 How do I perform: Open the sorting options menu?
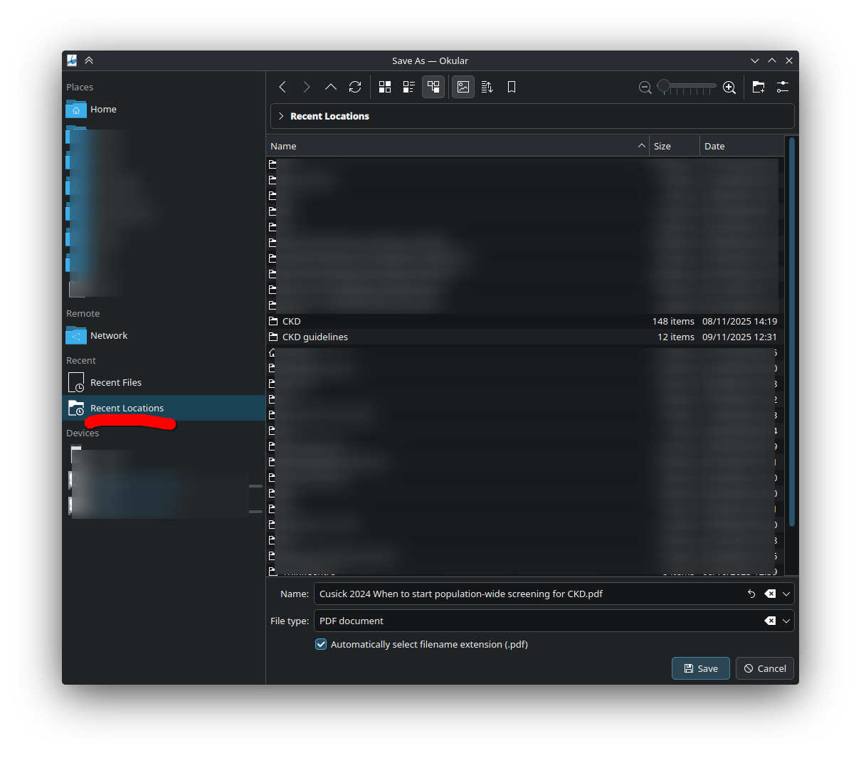point(487,87)
